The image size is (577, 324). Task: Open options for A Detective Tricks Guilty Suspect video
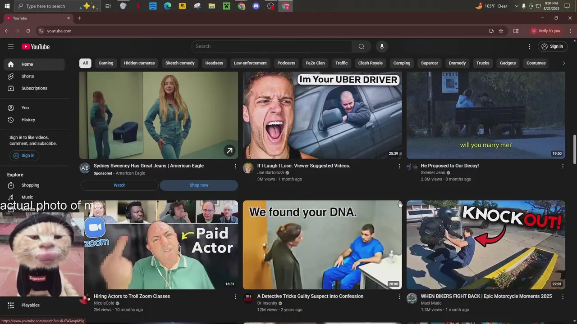[399, 297]
